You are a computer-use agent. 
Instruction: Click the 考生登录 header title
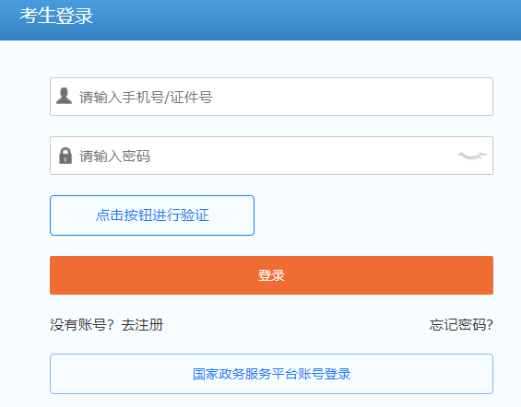[x=56, y=16]
